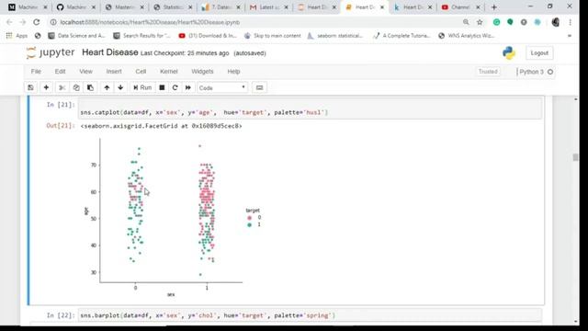Click into the In [22] barplot code cell
This screenshot has height=331, width=588.
pos(310,315)
